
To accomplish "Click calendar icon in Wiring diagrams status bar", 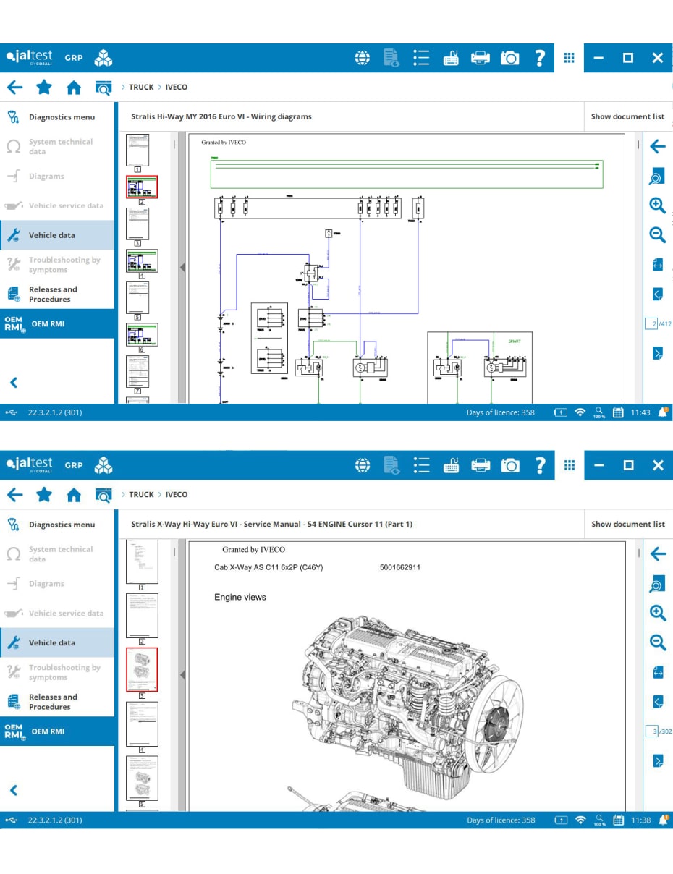I will tap(618, 412).
